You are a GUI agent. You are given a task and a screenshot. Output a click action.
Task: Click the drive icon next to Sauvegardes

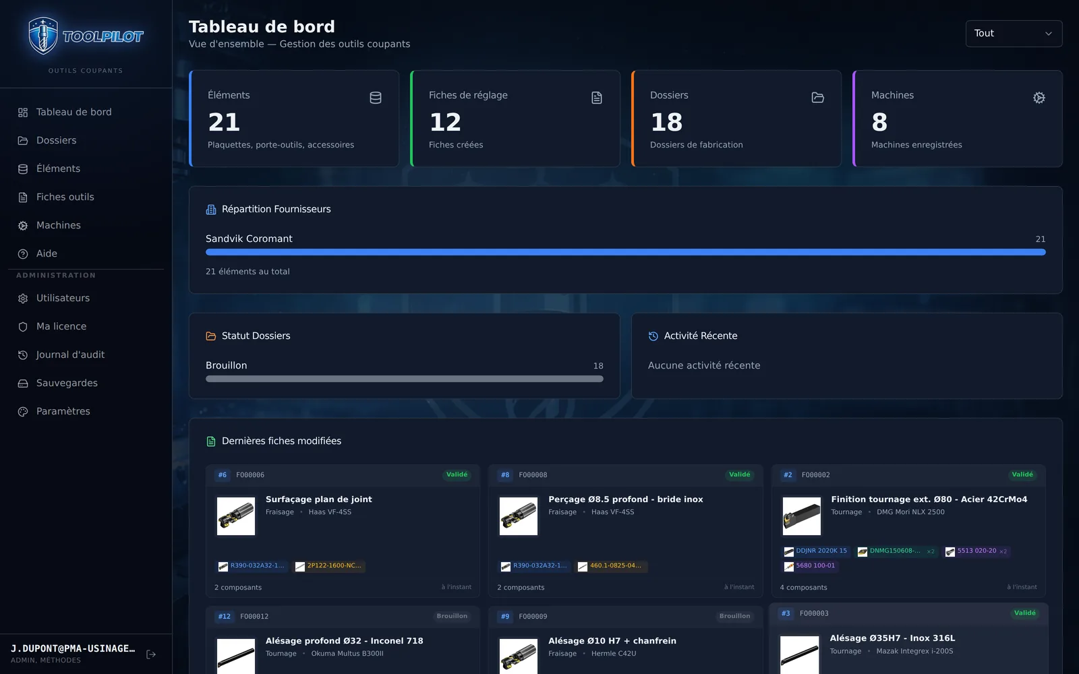pos(23,384)
